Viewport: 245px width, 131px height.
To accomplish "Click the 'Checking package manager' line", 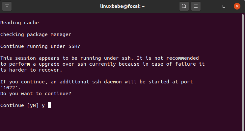I will click(36, 34).
